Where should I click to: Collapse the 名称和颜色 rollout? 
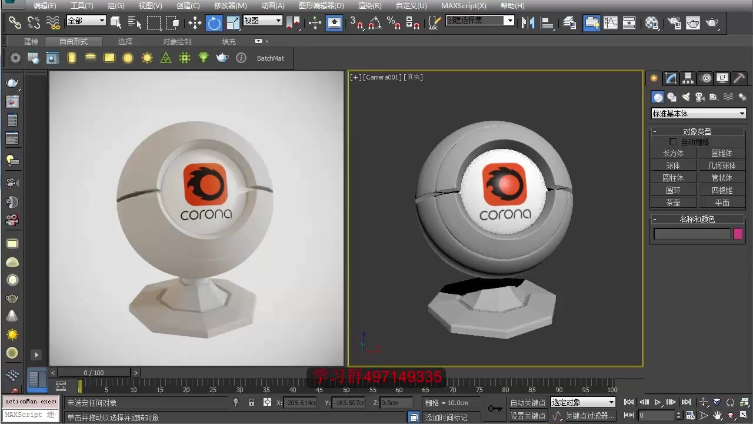tap(698, 219)
